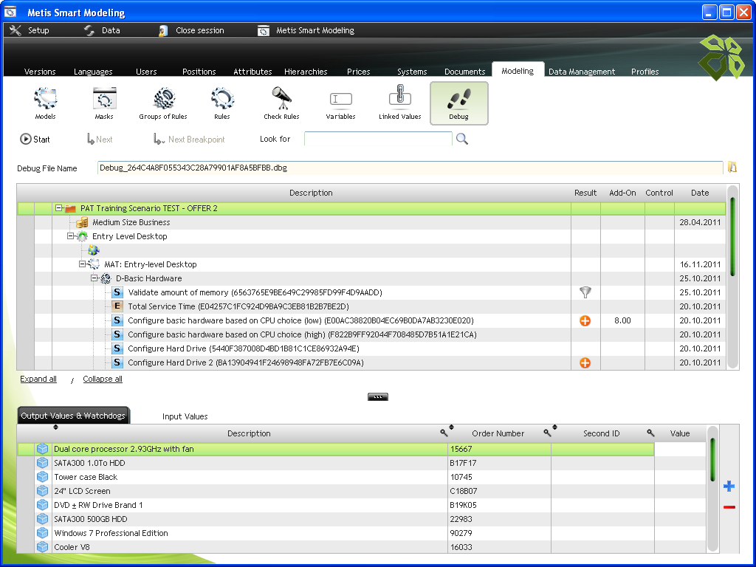Browse debug file folder icon
This screenshot has height=567, width=756.
tap(732, 168)
